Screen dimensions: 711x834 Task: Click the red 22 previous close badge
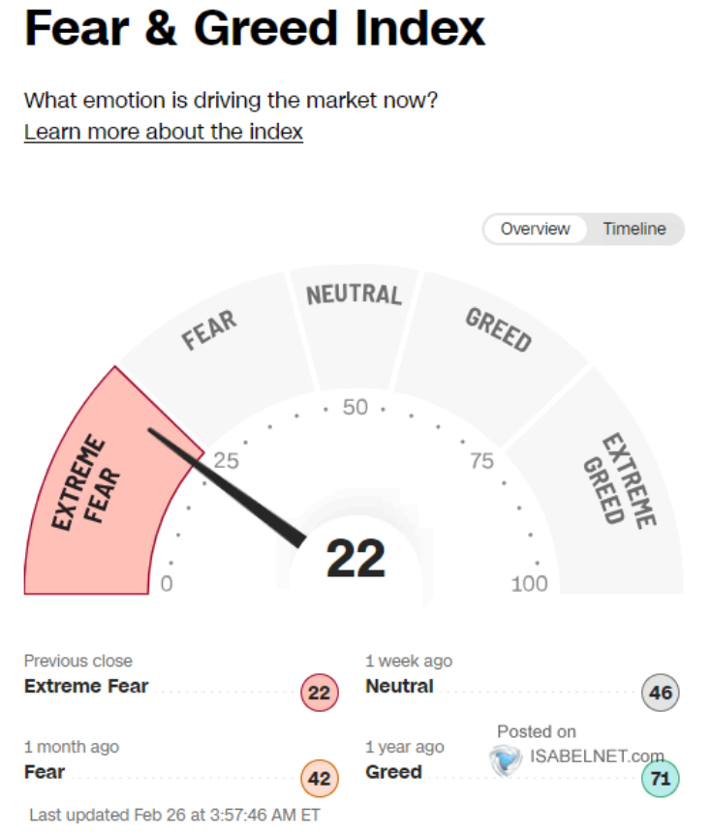[320, 693]
